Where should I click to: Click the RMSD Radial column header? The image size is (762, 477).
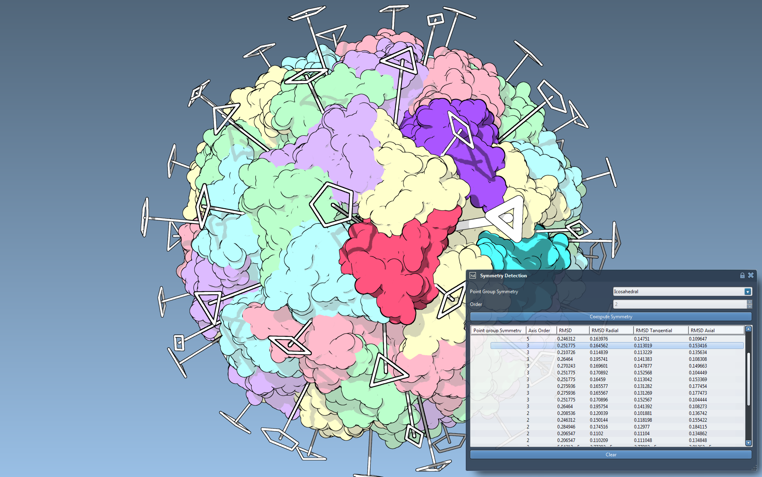tap(605, 330)
